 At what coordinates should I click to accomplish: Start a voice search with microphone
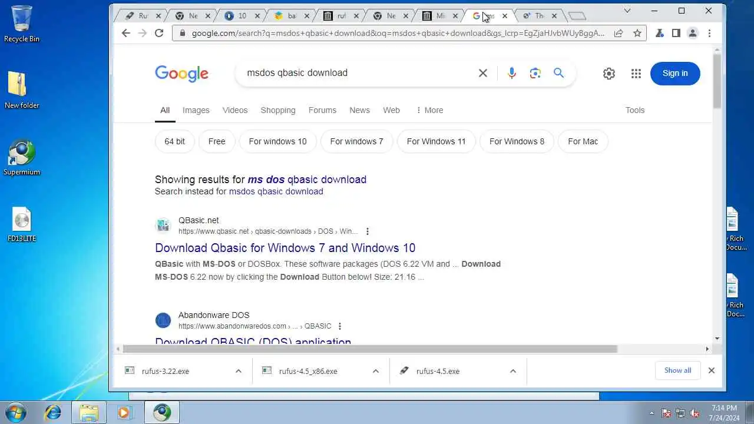pos(511,73)
